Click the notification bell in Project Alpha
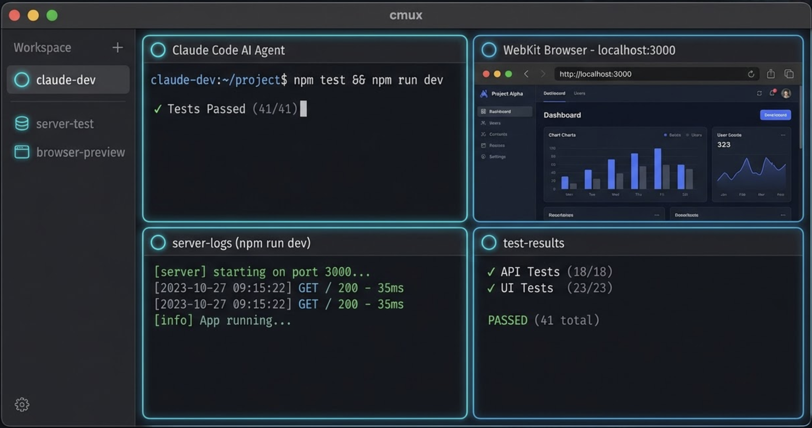Screen dimensions: 812x428 pyautogui.click(x=772, y=93)
